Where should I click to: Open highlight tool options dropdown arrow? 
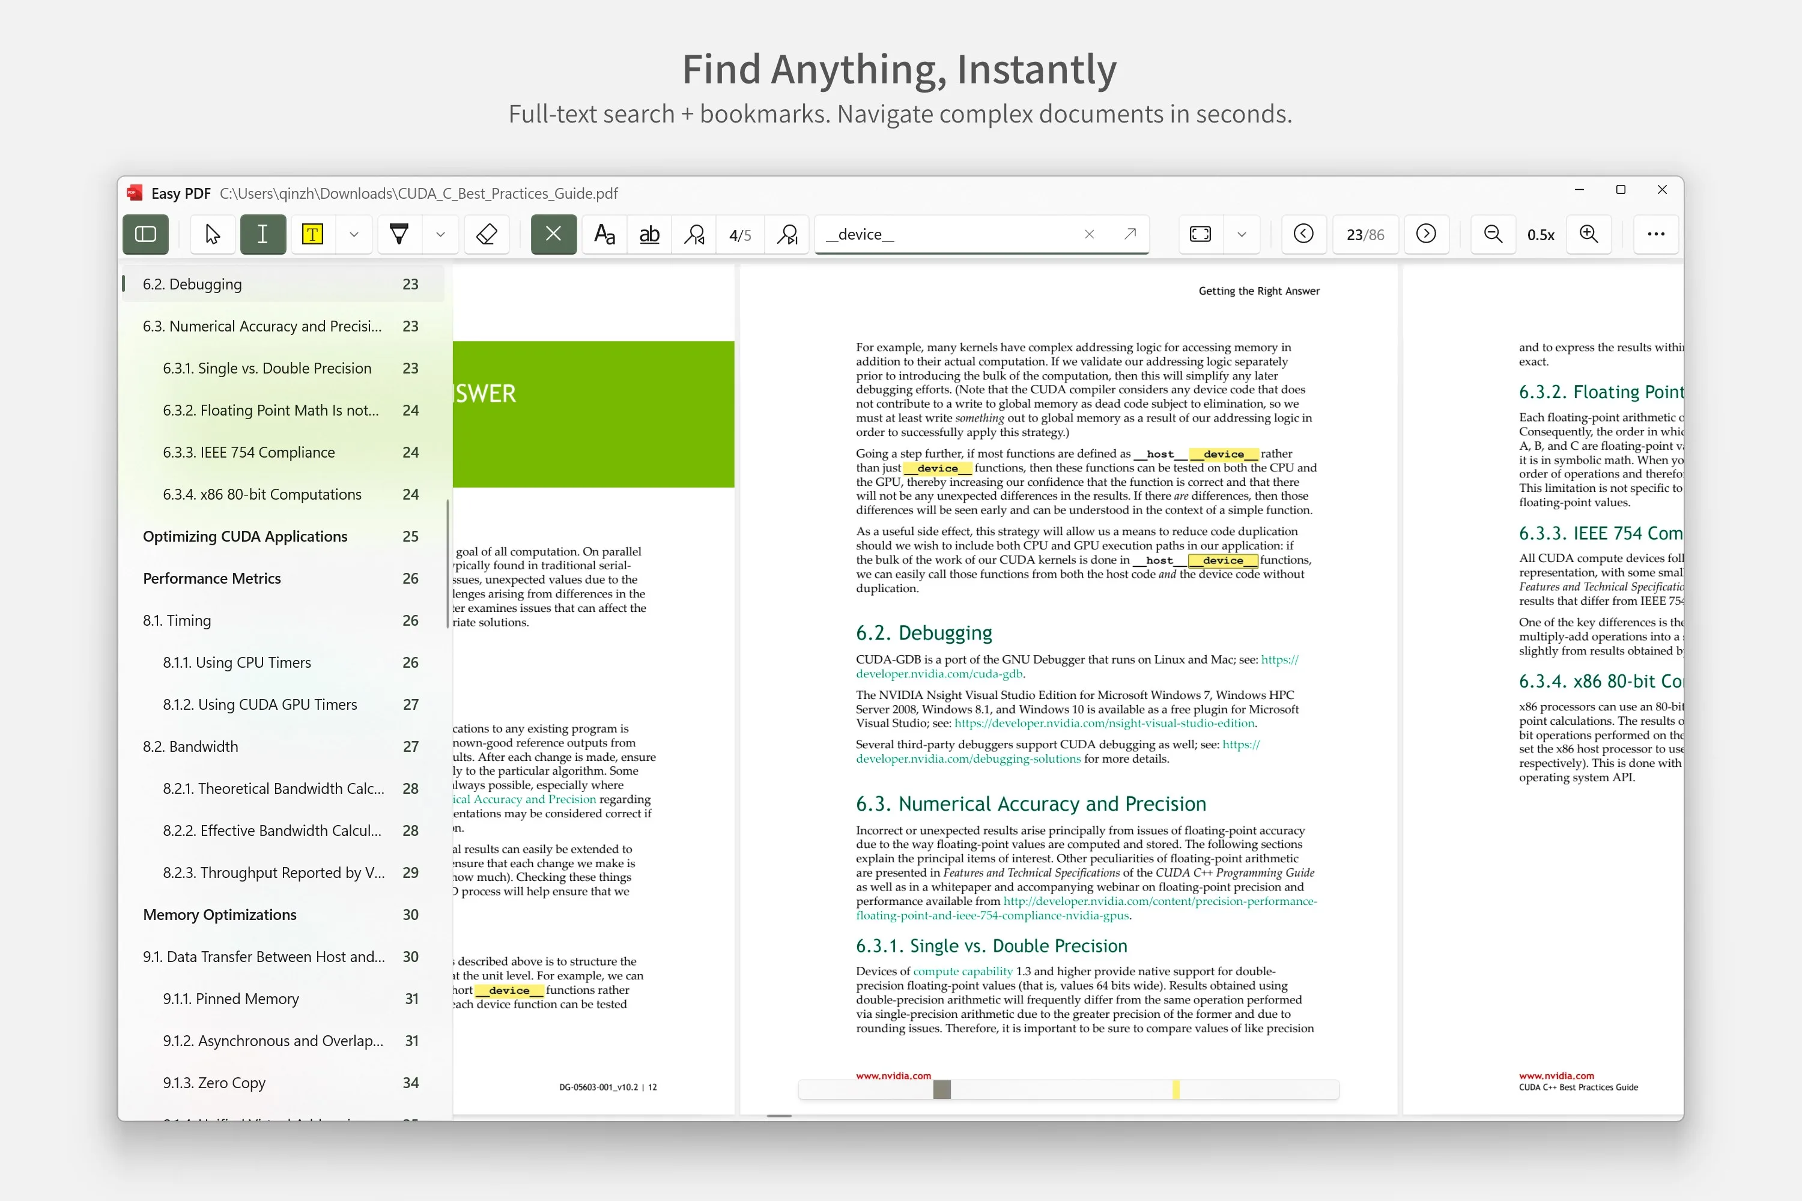coord(354,234)
